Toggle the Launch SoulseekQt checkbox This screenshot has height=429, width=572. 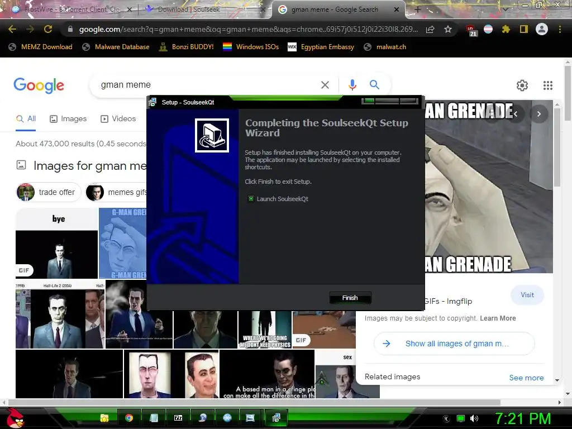pos(251,199)
